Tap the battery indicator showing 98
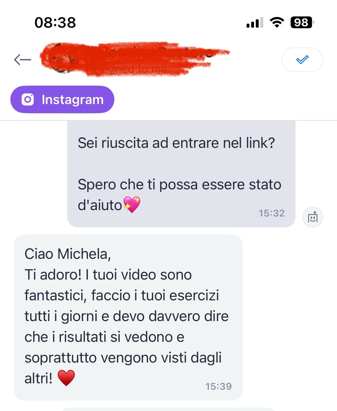Screen dimensions: 337x411 [x=302, y=22]
